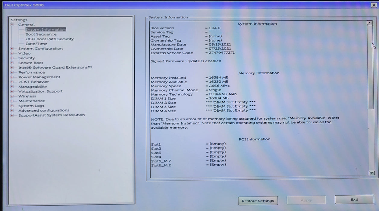
Task: Collapse the General tree node
Action: pyautogui.click(x=12, y=25)
